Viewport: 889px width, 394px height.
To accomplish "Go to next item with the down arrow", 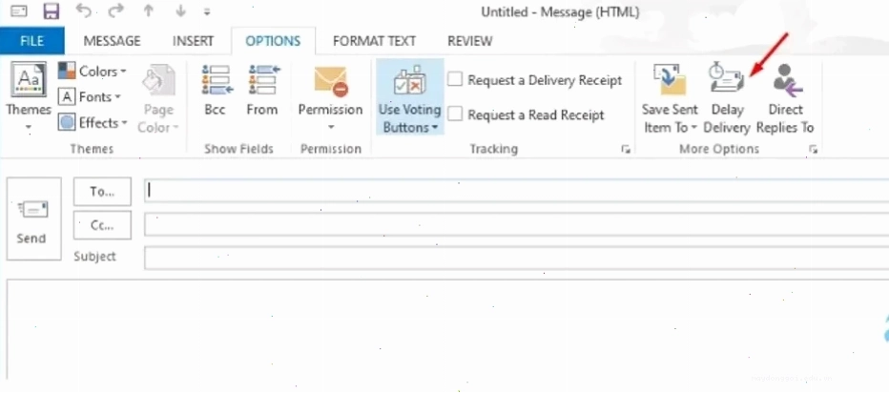I will tap(181, 11).
